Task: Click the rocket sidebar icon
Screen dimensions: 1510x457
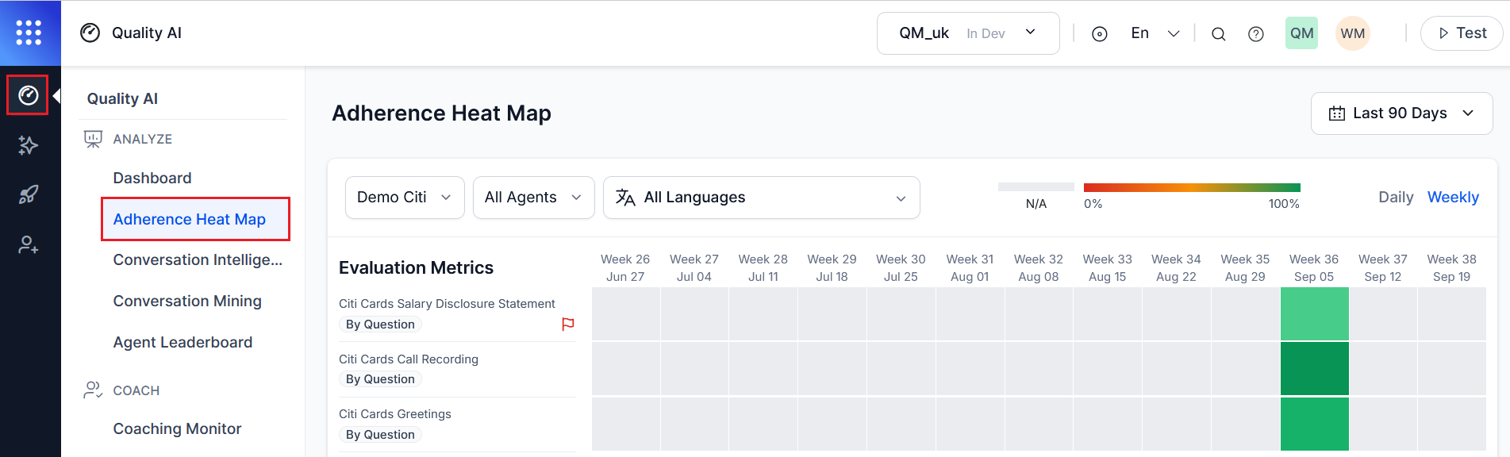Action: [29, 194]
